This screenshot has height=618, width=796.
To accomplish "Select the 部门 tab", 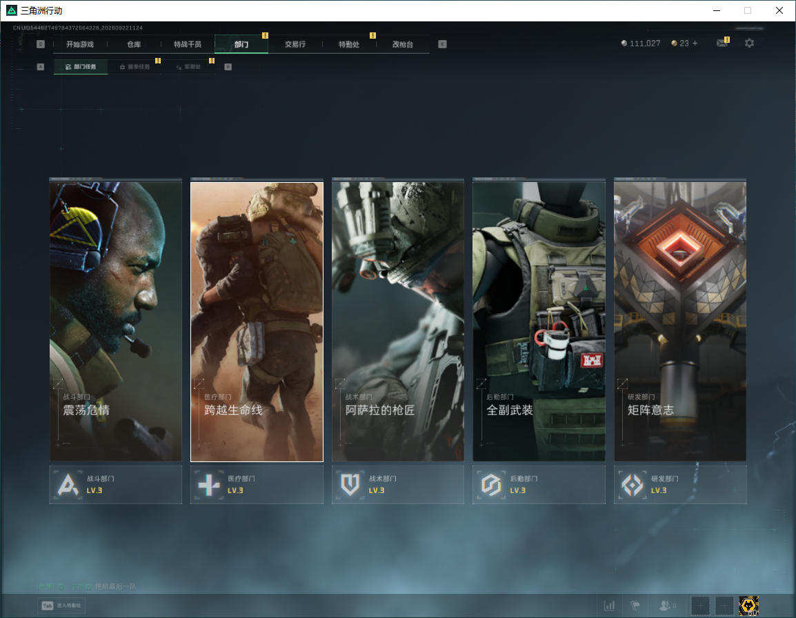I will 241,44.
